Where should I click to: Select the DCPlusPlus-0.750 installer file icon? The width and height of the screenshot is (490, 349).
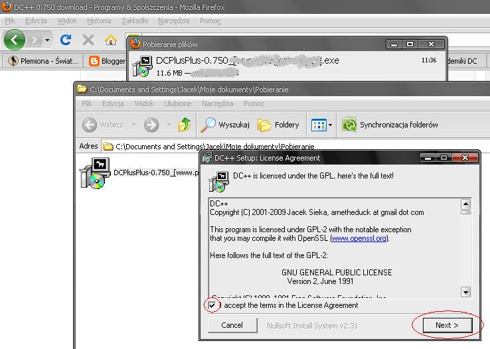coord(92,174)
